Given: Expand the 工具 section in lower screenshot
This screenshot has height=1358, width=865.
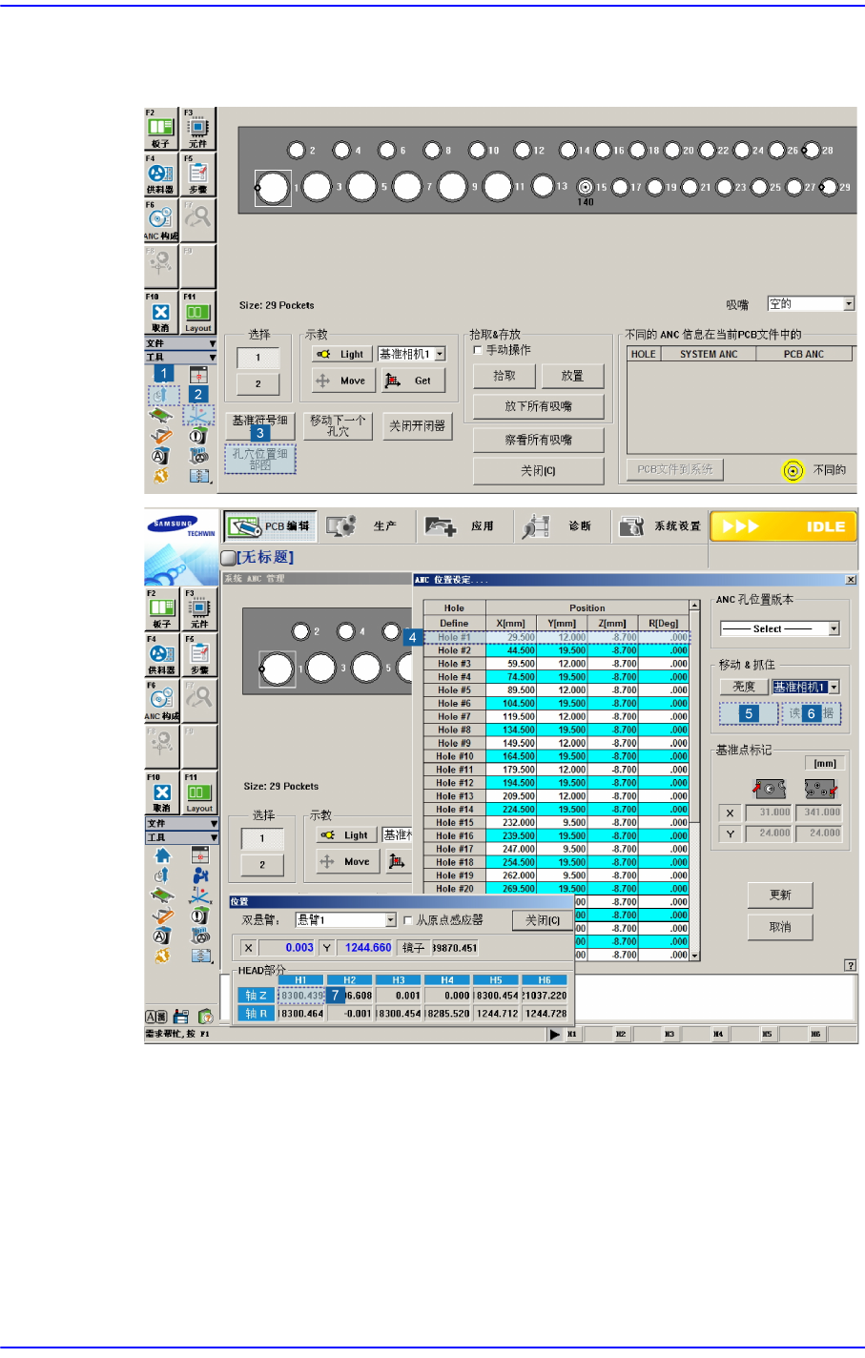Looking at the screenshot, I should click(181, 837).
